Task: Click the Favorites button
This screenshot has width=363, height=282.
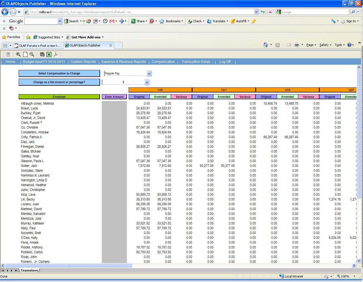Action: point(11,37)
